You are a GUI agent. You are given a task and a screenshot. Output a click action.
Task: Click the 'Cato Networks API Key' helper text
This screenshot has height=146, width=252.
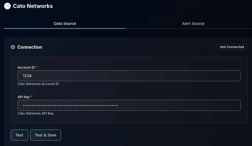click(x=36, y=113)
